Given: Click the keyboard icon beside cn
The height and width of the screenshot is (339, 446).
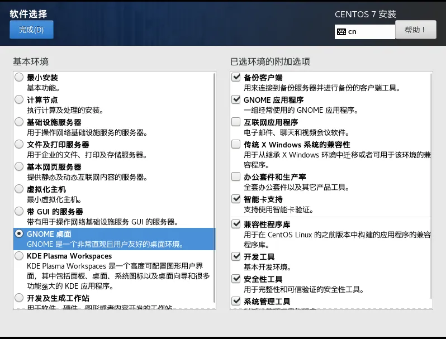Looking at the screenshot, I should coord(341,31).
